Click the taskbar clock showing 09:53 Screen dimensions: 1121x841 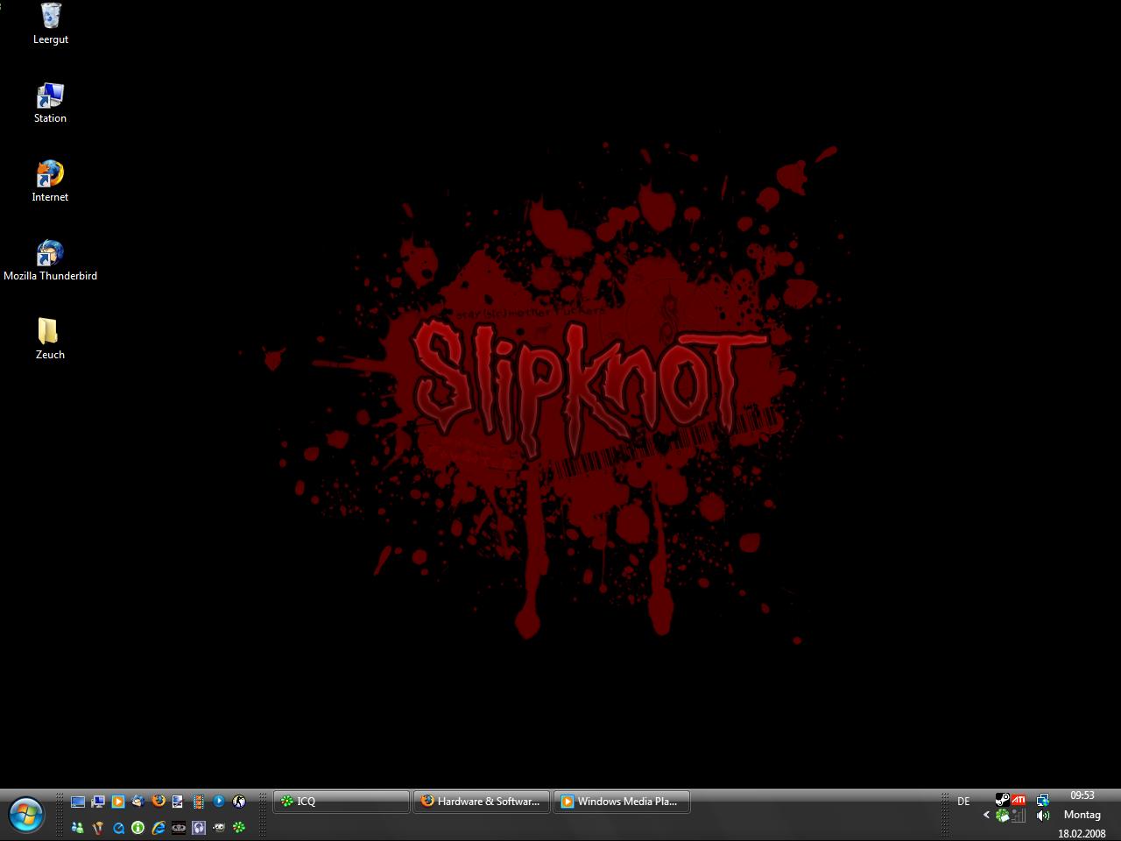(1082, 795)
